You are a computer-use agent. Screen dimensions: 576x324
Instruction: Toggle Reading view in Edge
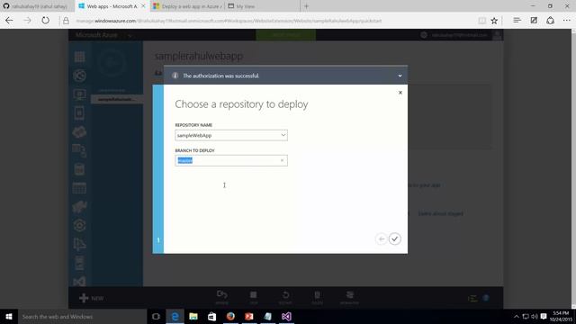[x=482, y=21]
